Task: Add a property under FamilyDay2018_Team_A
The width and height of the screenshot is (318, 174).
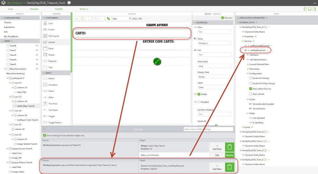Action: pos(256,37)
